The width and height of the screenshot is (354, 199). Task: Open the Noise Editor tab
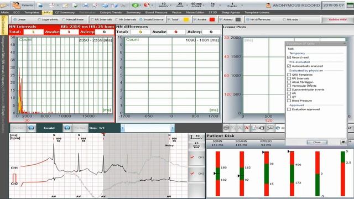(x=195, y=12)
